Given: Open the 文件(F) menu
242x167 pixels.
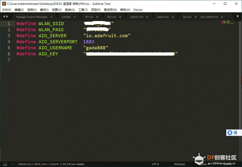Looking at the screenshot, I should 6,10.
